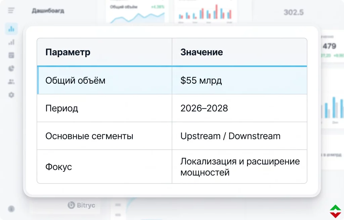This screenshot has height=220, width=344.
Task: Open the hamburger menu icon
Action: (11, 10)
